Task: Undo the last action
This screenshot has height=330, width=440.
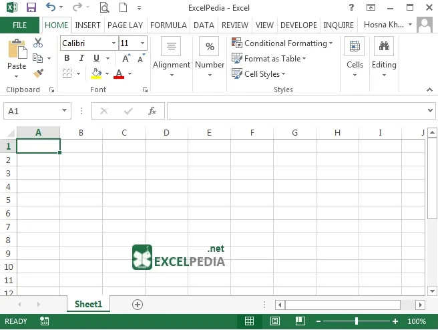Action: coord(51,7)
